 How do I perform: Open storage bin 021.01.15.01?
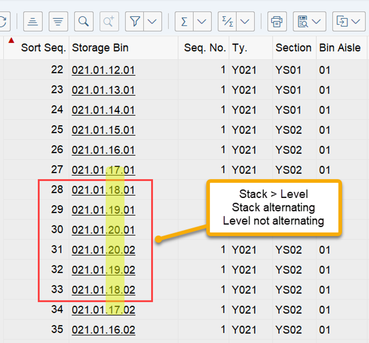pyautogui.click(x=103, y=130)
